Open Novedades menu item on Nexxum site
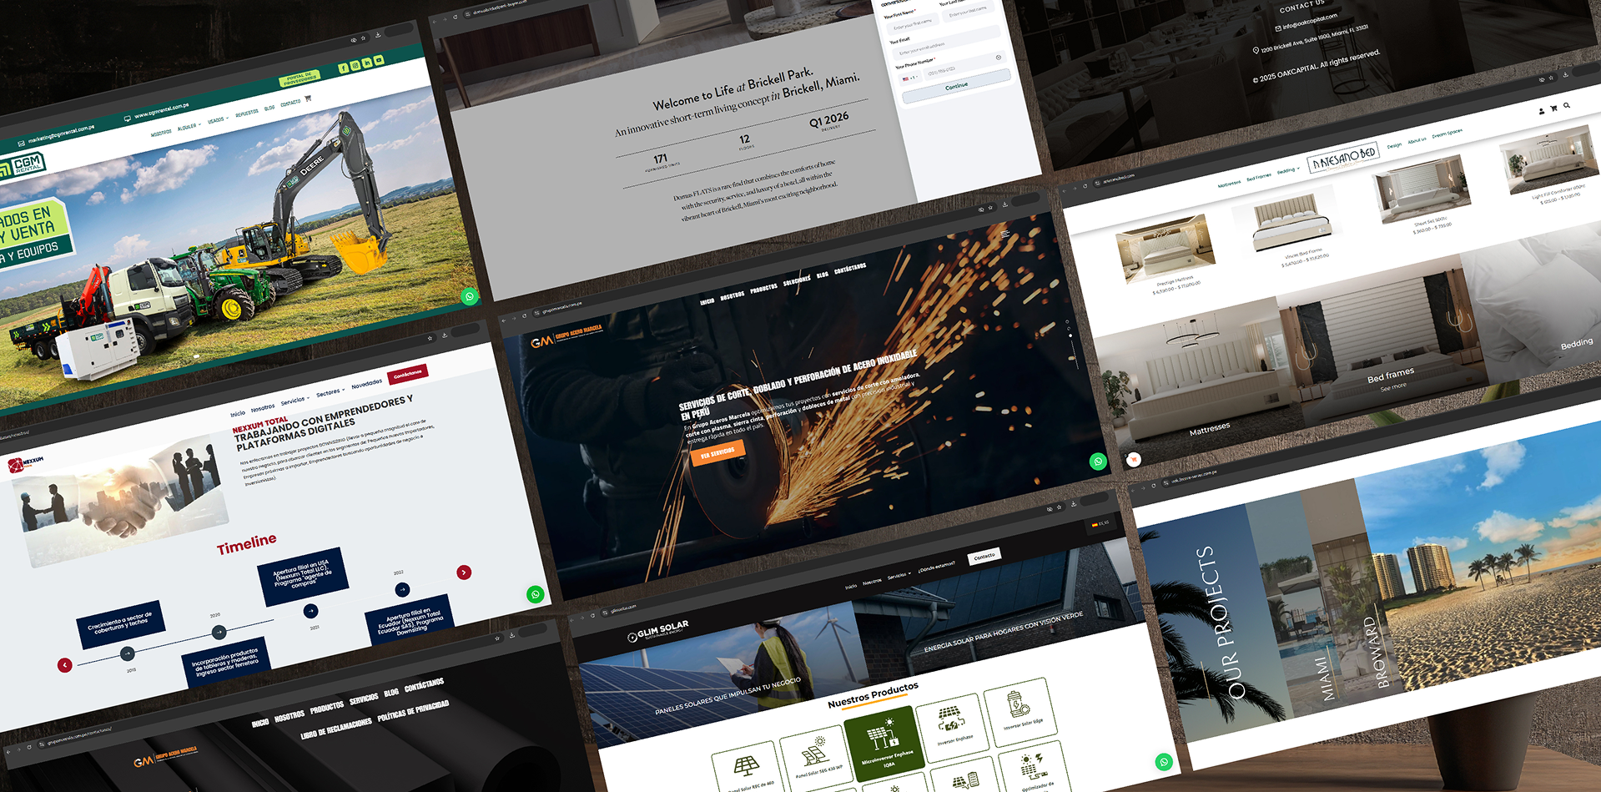 [x=366, y=384]
